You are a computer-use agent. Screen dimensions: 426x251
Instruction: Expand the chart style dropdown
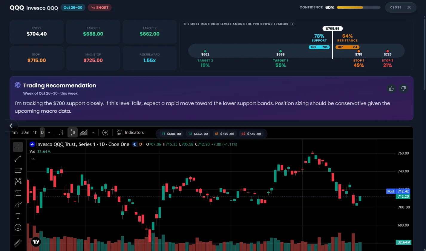coord(94,132)
